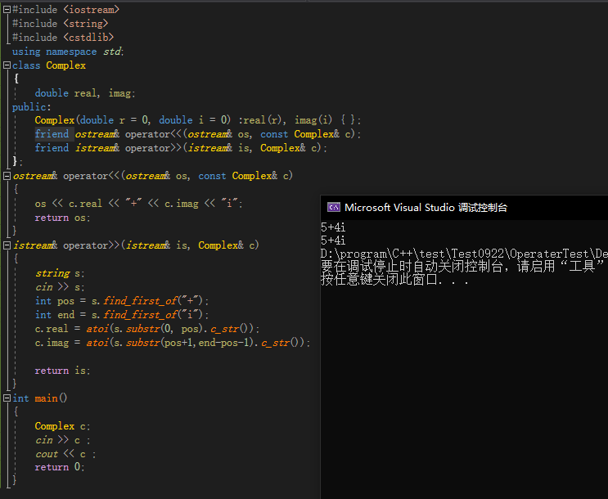Click the 'cout << c ;' statement in main
608x499 pixels.
pyautogui.click(x=65, y=454)
